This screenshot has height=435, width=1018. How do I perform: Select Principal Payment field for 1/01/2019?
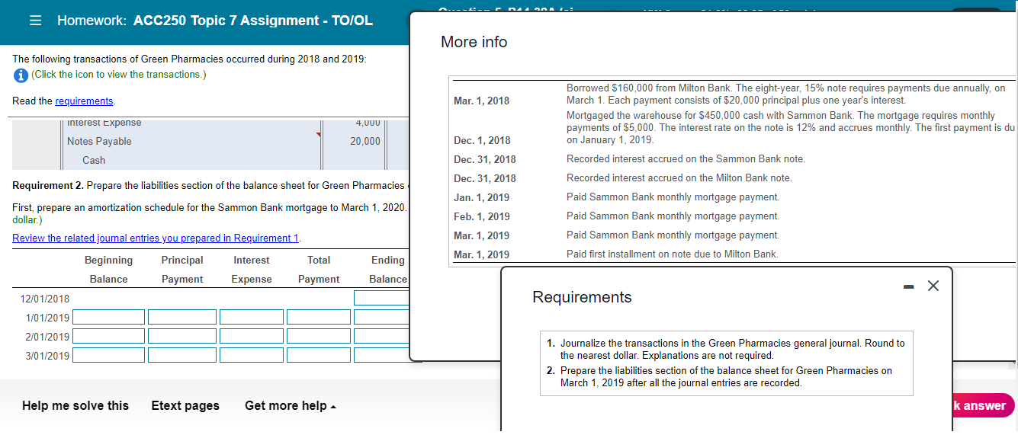(182, 317)
